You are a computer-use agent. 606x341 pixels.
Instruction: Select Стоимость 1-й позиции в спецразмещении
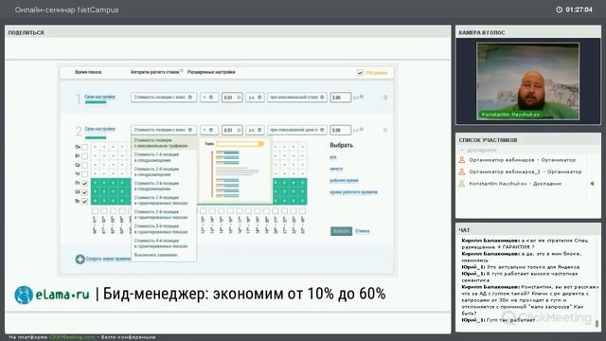coord(164,157)
